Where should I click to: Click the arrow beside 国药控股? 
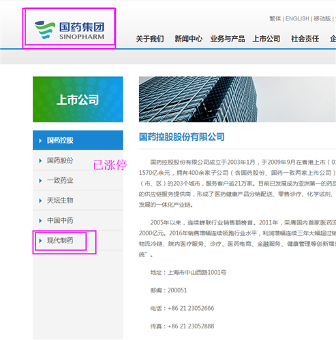click(x=40, y=141)
